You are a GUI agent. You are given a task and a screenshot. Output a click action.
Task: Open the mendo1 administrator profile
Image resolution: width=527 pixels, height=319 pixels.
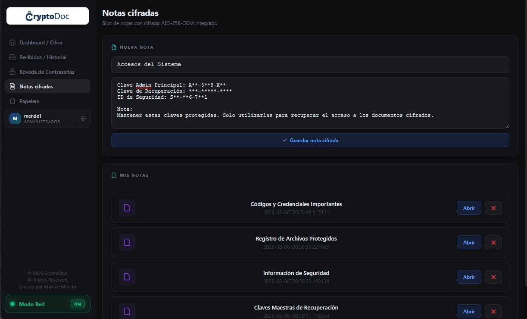47,119
